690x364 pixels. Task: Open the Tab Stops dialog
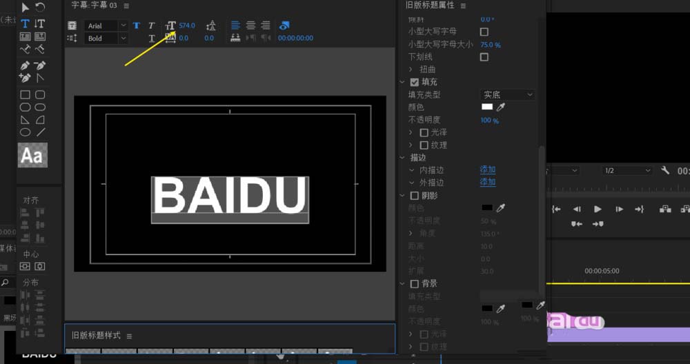pyautogui.click(x=235, y=38)
